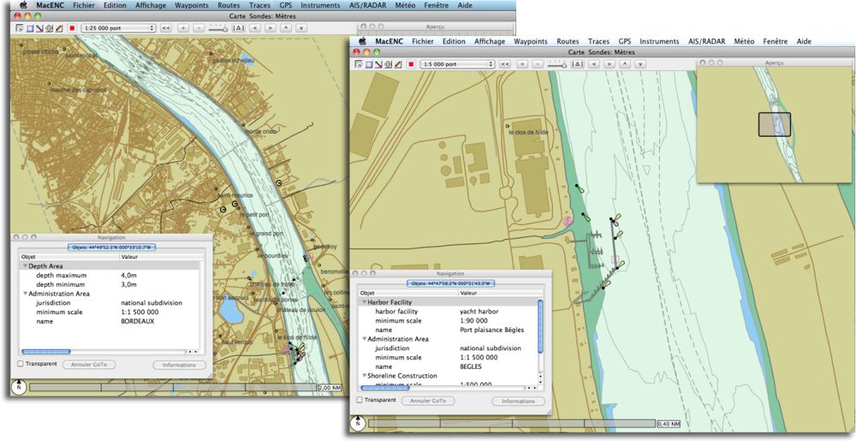Image resolution: width=856 pixels, height=441 pixels.
Task: Click the [Δ] center-on-boat button in front window
Action: tap(578, 64)
